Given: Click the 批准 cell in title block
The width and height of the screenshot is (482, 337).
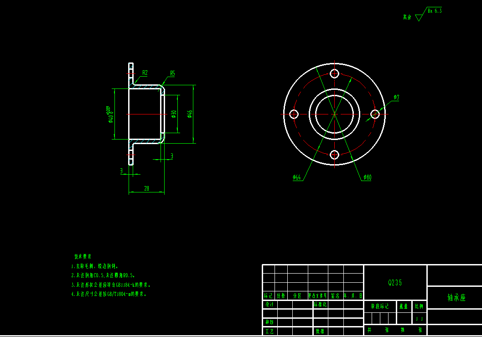Looking at the screenshot, I should [x=320, y=331].
